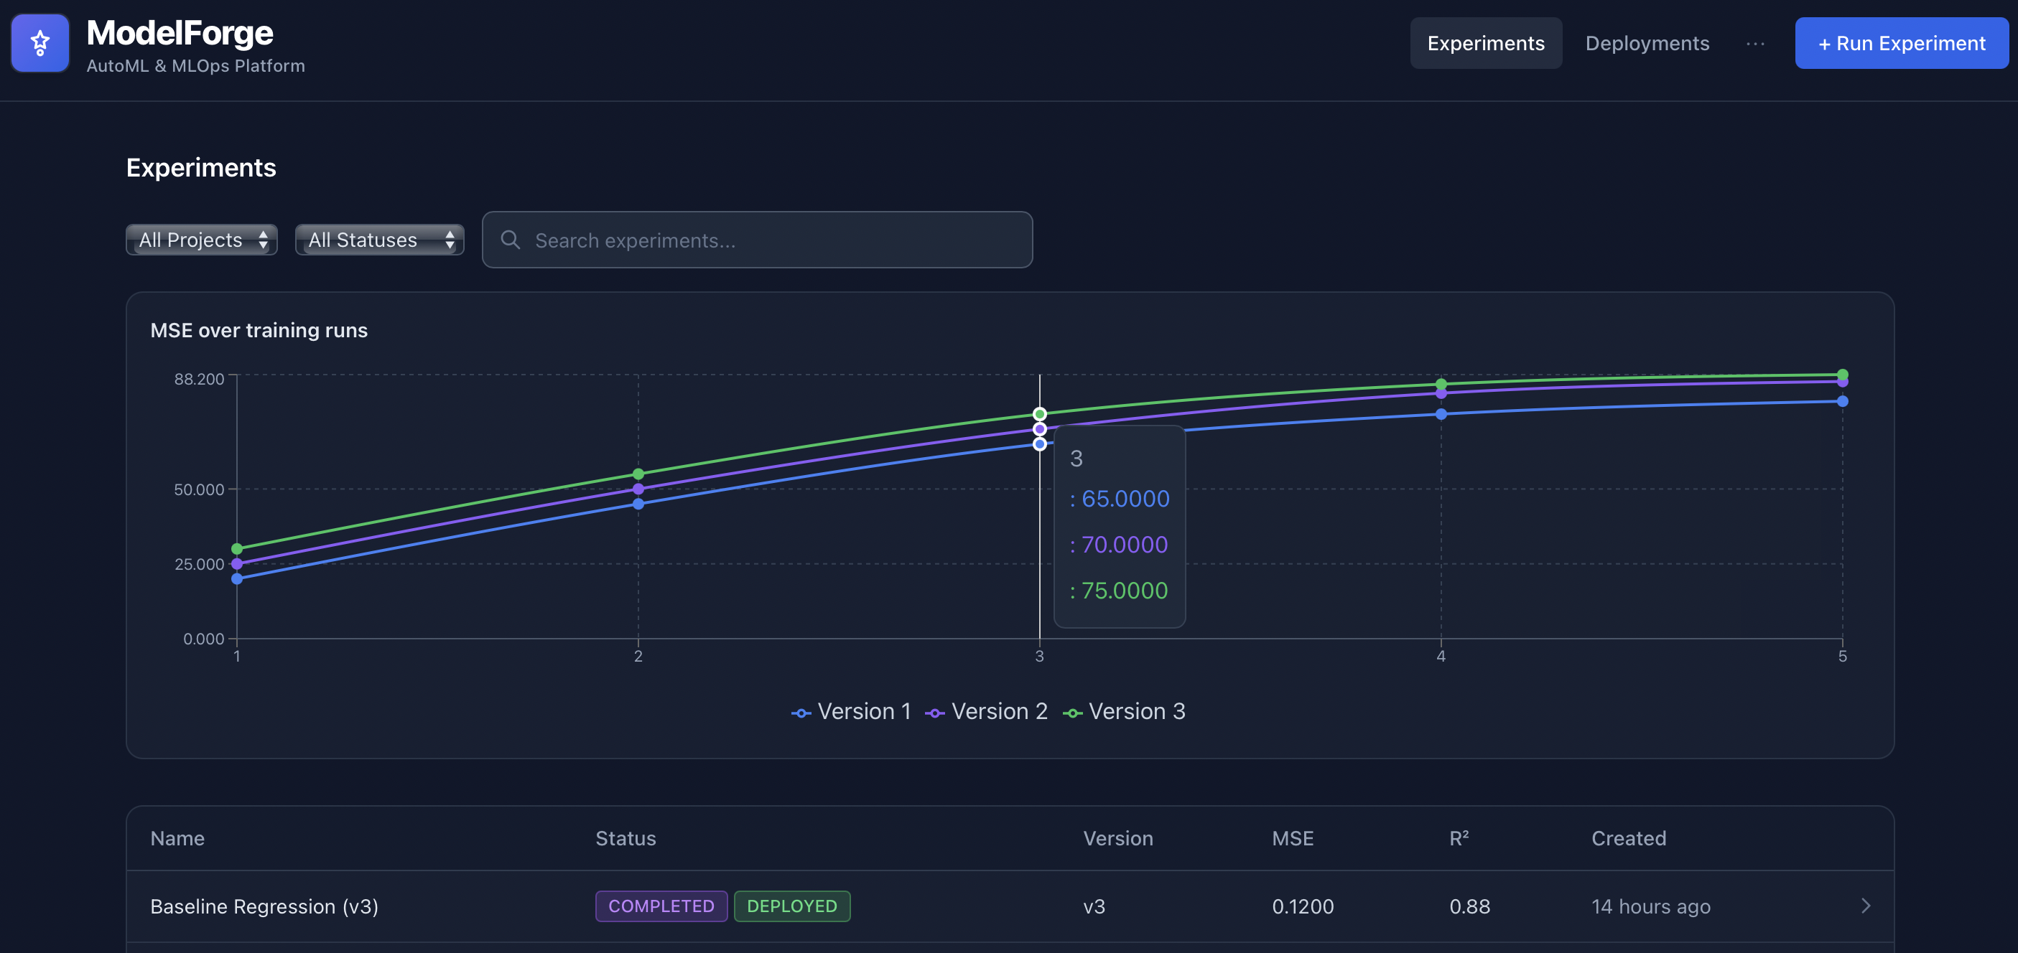Click the Run Experiment button
Viewport: 2018px width, 953px height.
coord(1902,43)
